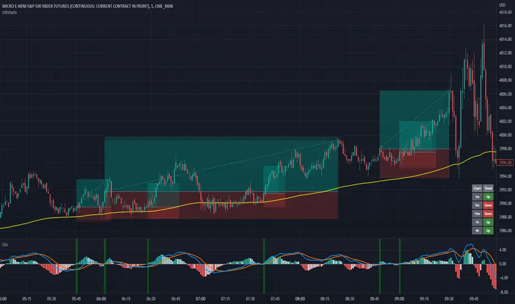
Task: Click the 3988.00 price scale label
Action: pyautogui.click(x=506, y=217)
